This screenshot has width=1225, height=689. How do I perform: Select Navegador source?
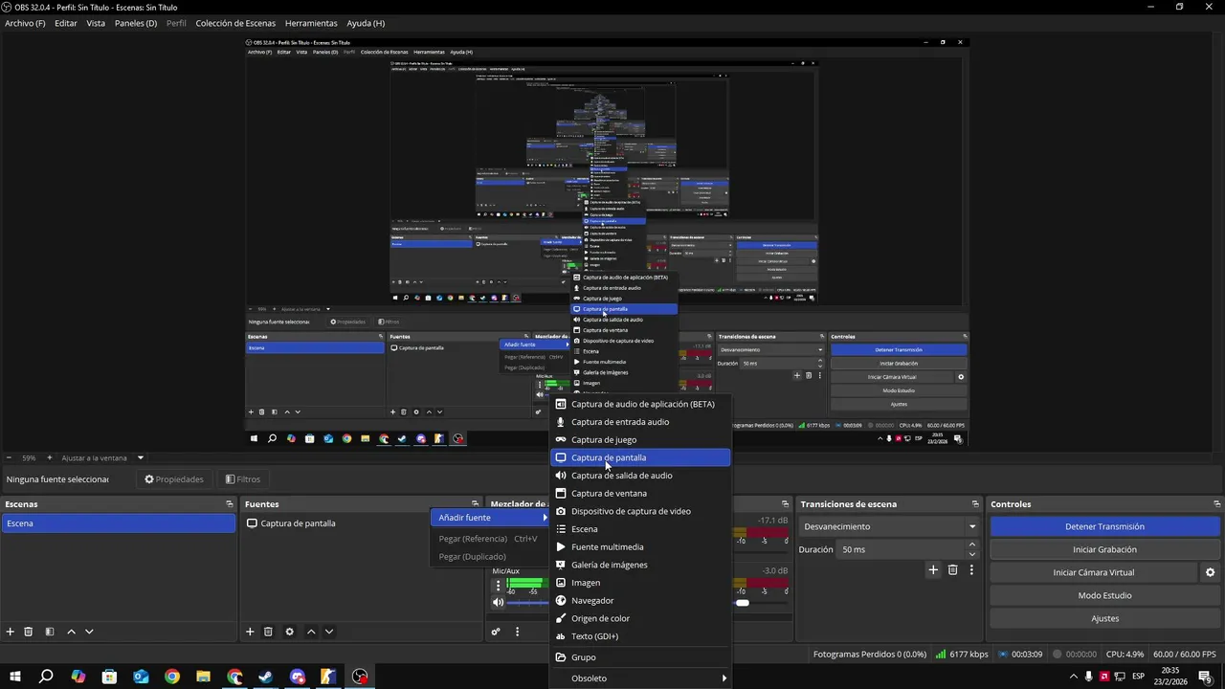tap(640, 600)
